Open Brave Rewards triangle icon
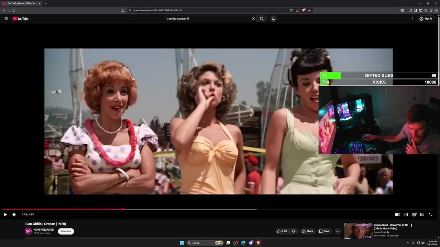The image size is (440, 247). (309, 10)
